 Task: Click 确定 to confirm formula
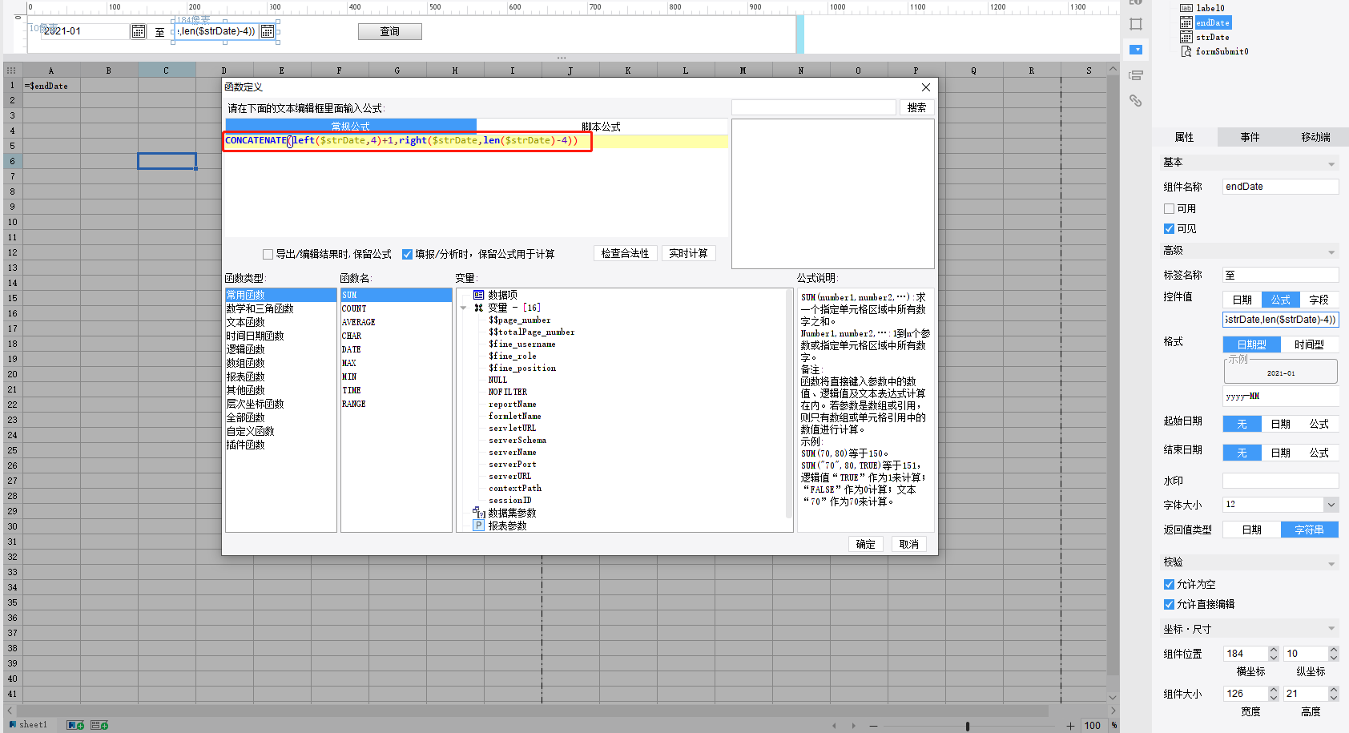(x=866, y=544)
